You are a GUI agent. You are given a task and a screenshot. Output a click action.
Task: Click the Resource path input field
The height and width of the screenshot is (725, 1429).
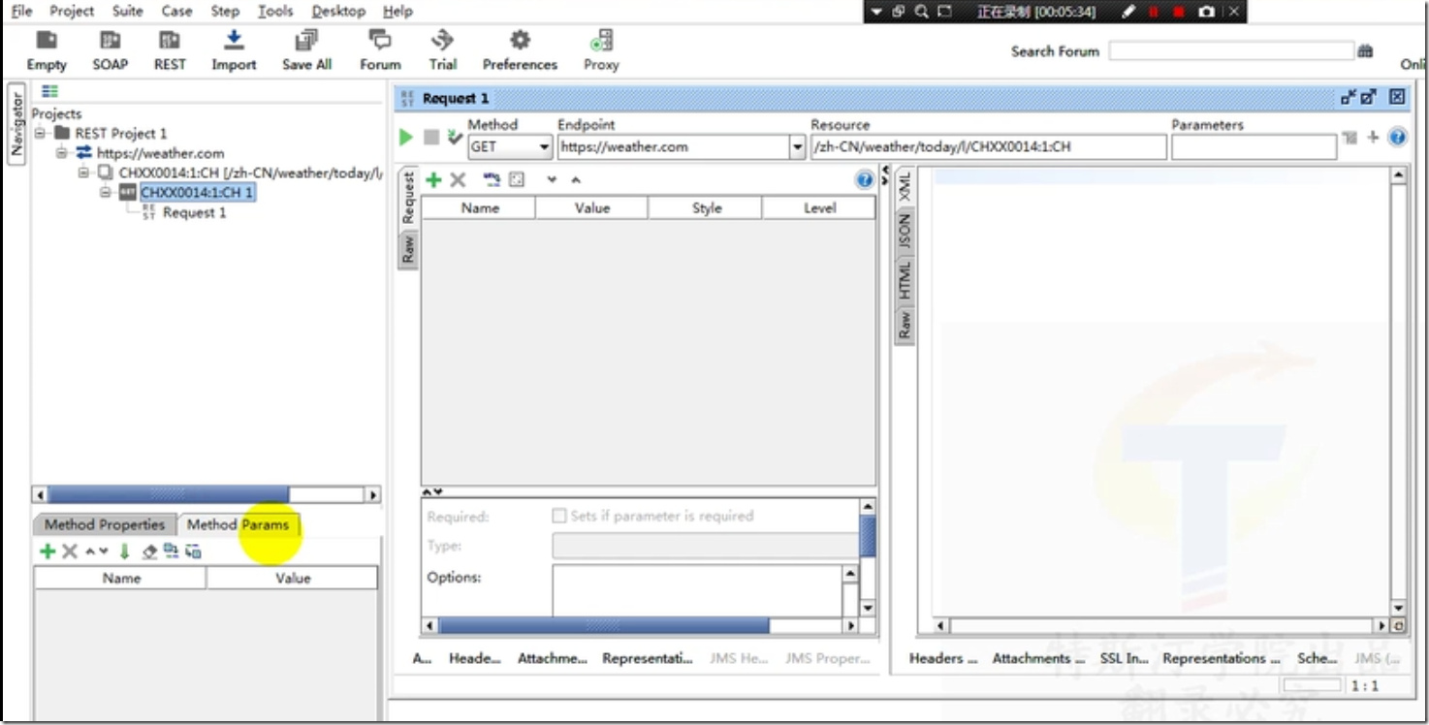tap(988, 147)
